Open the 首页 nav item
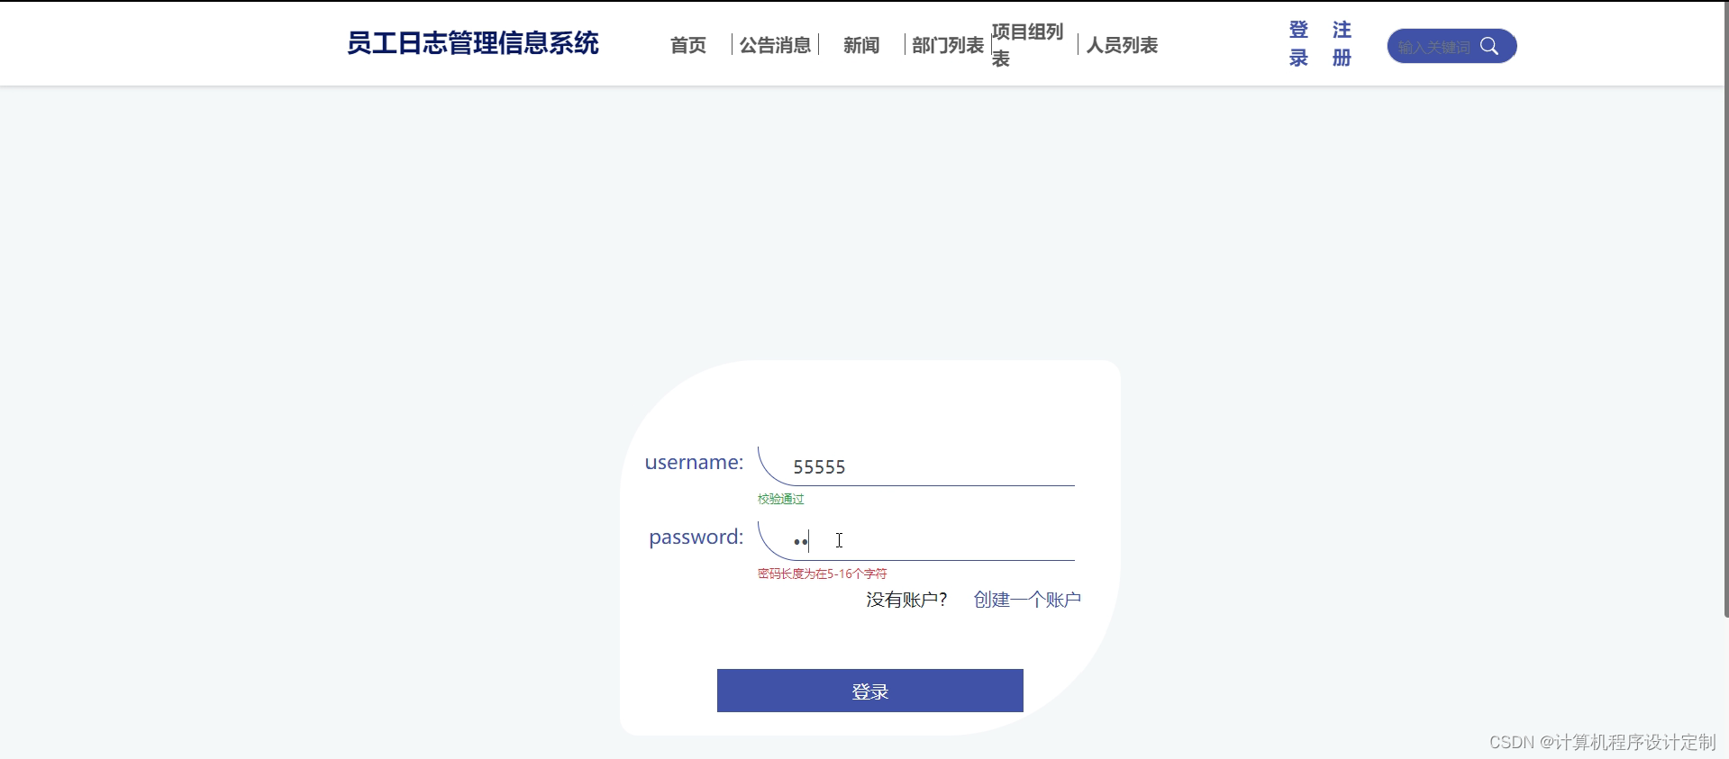 (x=688, y=45)
